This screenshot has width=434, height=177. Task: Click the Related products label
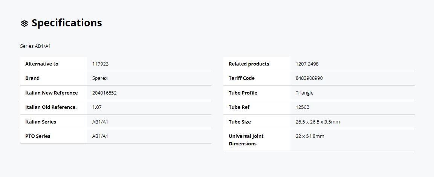pos(249,64)
